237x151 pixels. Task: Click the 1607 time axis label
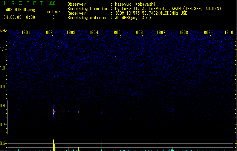(x=161, y=32)
